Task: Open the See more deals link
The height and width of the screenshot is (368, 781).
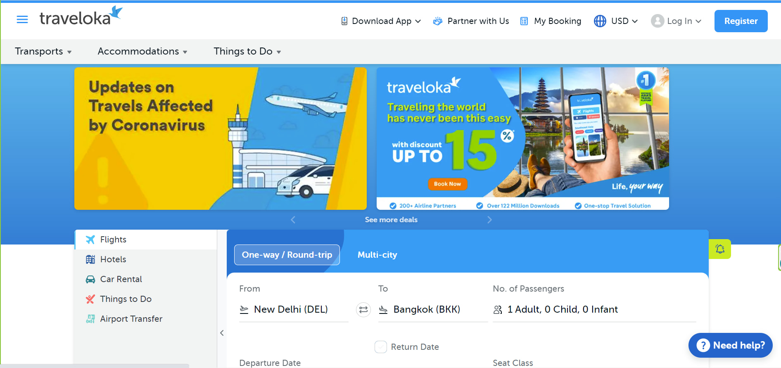Action: point(391,220)
